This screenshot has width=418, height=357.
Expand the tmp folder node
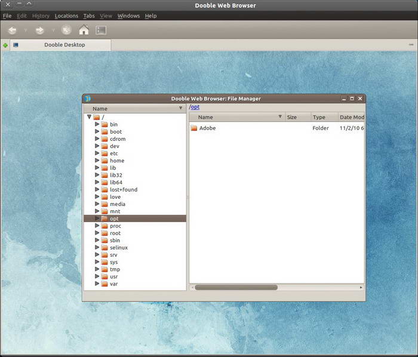(97, 269)
